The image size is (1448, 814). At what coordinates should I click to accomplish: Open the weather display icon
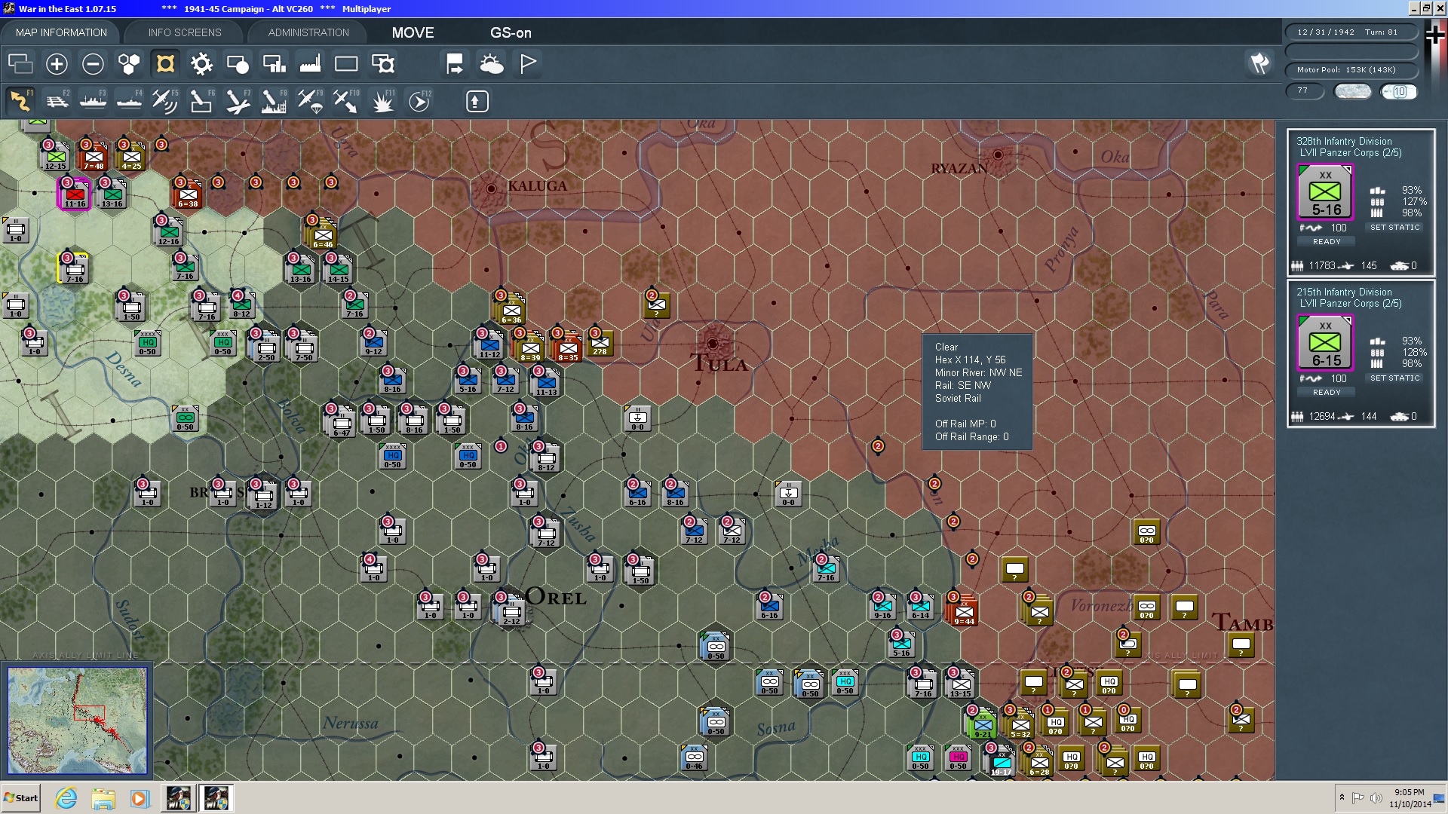(492, 64)
